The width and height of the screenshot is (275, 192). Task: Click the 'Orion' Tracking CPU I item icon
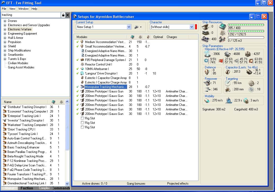(5, 129)
